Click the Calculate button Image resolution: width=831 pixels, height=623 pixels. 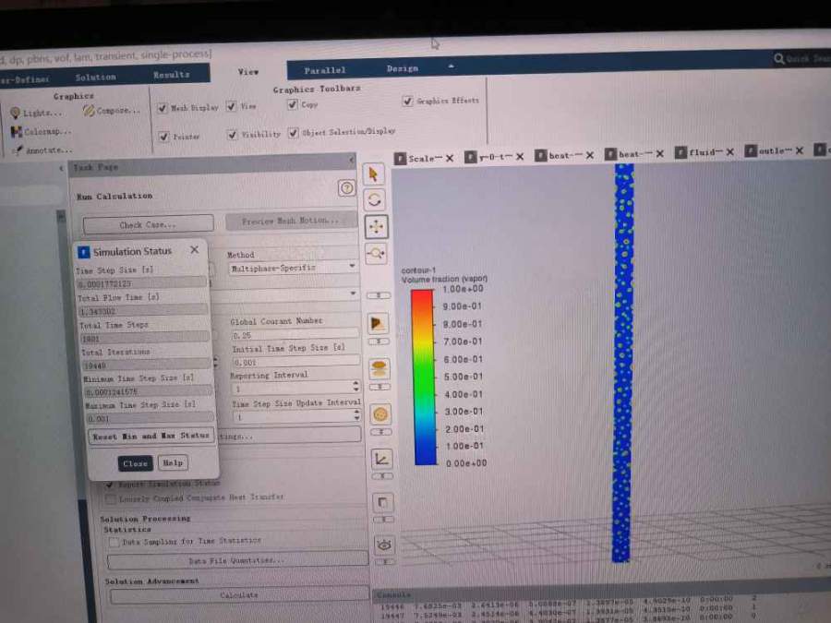click(x=239, y=595)
